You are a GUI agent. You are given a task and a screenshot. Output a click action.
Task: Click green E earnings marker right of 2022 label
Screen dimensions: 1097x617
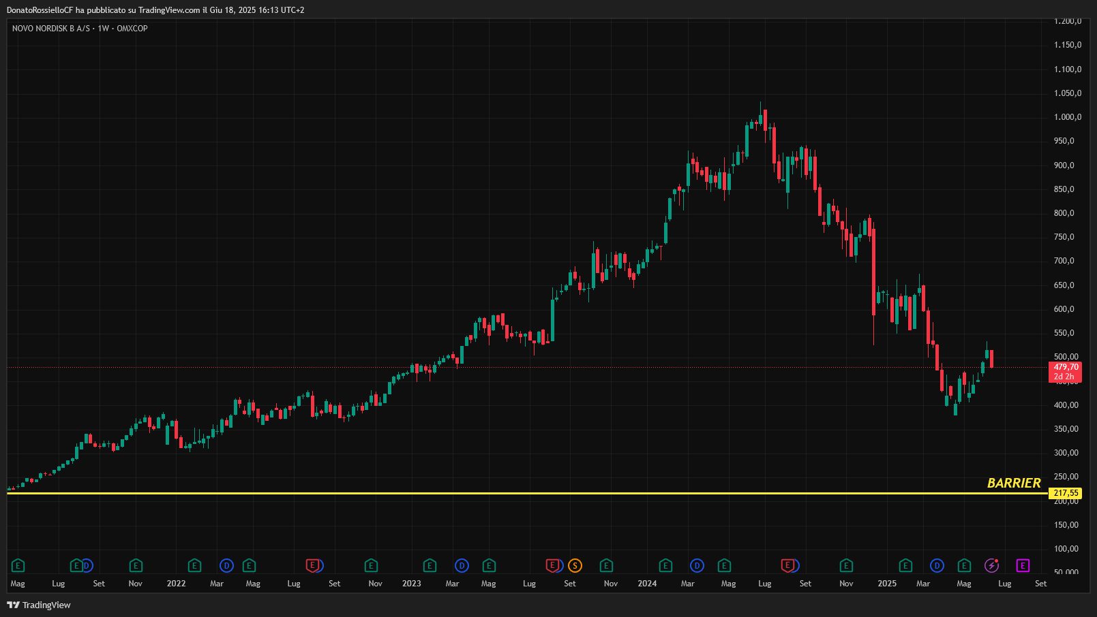[194, 565]
